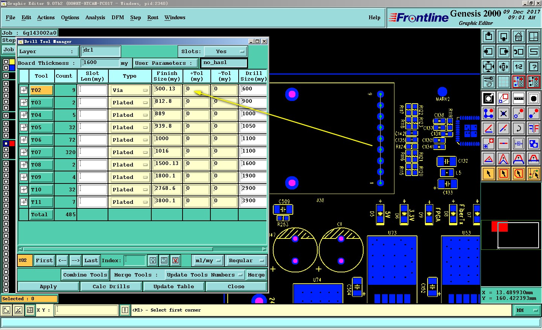The width and height of the screenshot is (542, 330).
Task: Toggle the plus checkbox for tool T05
Action: 24,127
